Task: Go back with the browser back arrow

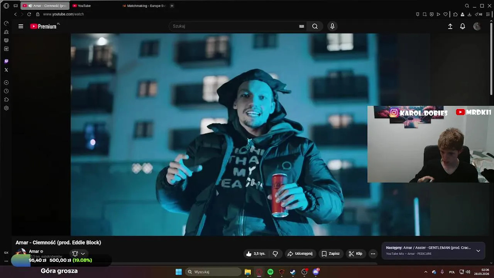Action: pyautogui.click(x=15, y=14)
